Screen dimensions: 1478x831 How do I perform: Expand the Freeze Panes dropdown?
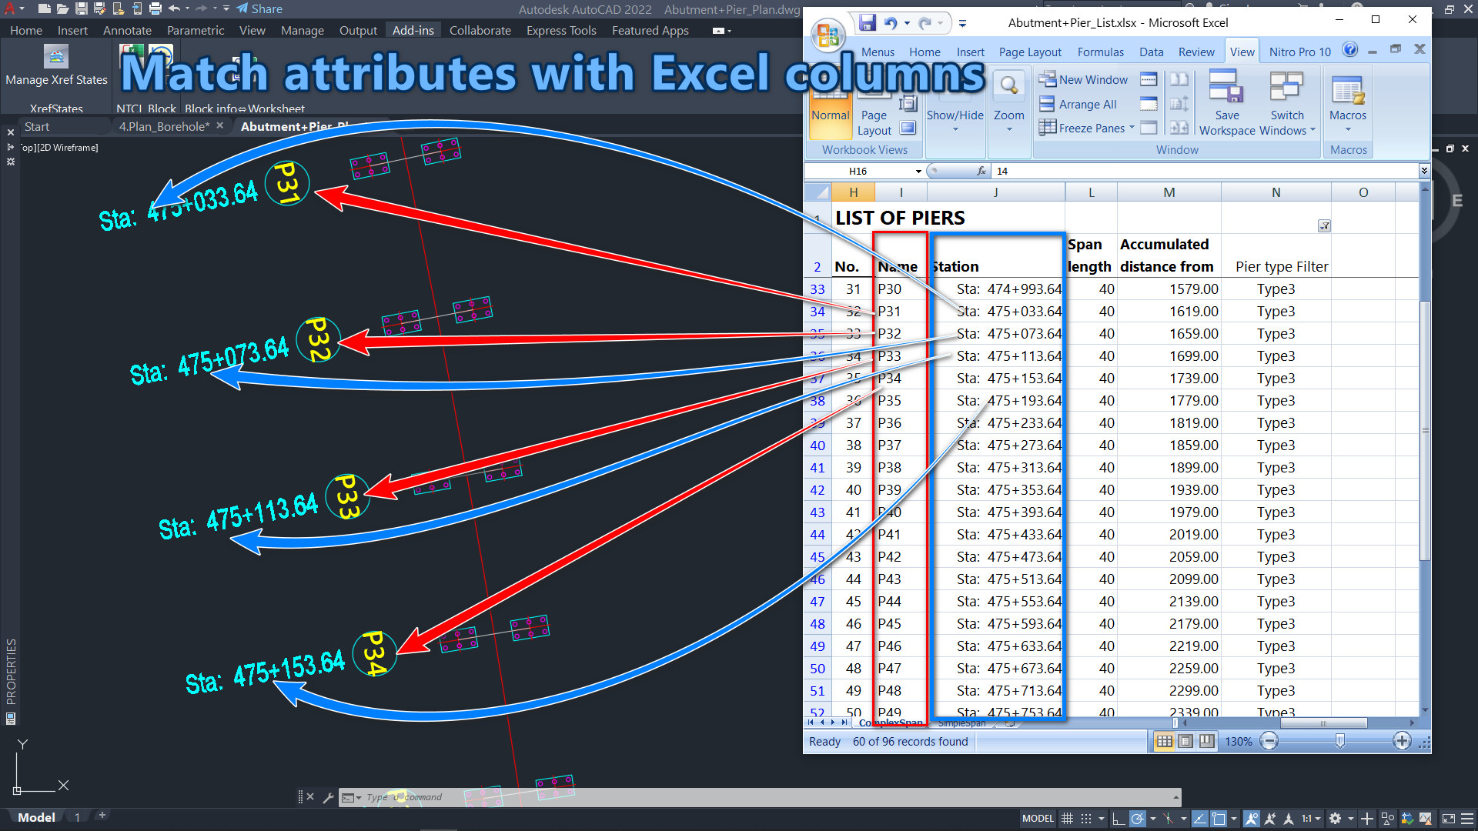[x=1132, y=128]
